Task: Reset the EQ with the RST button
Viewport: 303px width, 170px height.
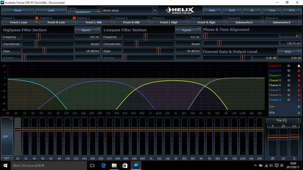Action: click(x=7, y=158)
